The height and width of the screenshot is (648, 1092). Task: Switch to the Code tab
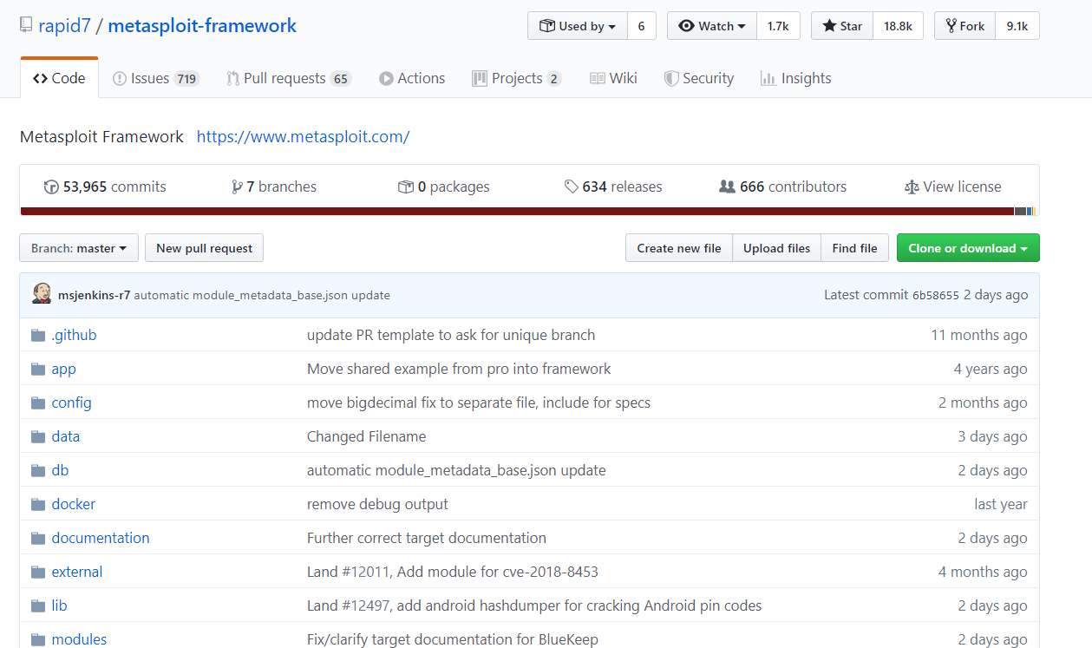tap(59, 78)
